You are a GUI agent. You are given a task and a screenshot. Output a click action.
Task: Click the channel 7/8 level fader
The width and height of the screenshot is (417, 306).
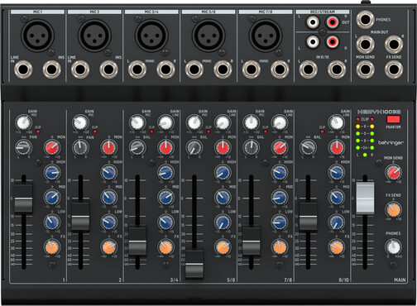252,241
